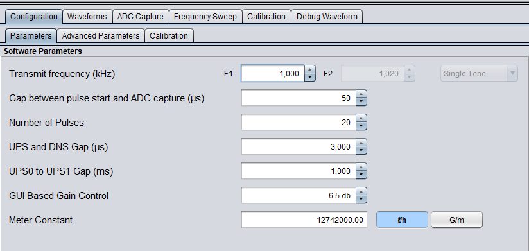Viewport: 529px width, 251px height.
Task: Select the ℓ/h units button
Action: click(402, 220)
